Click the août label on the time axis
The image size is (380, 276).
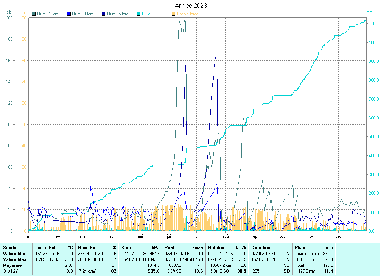[x=225, y=237]
